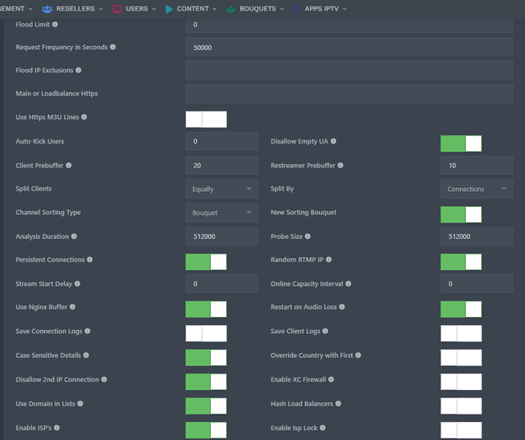
Task: Click the Users monitor icon
Action: point(117,9)
